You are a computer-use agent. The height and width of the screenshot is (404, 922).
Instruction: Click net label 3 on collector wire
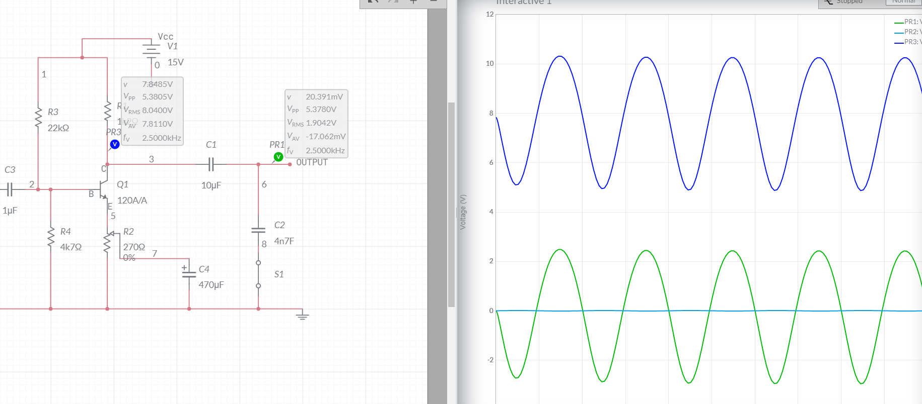click(152, 159)
